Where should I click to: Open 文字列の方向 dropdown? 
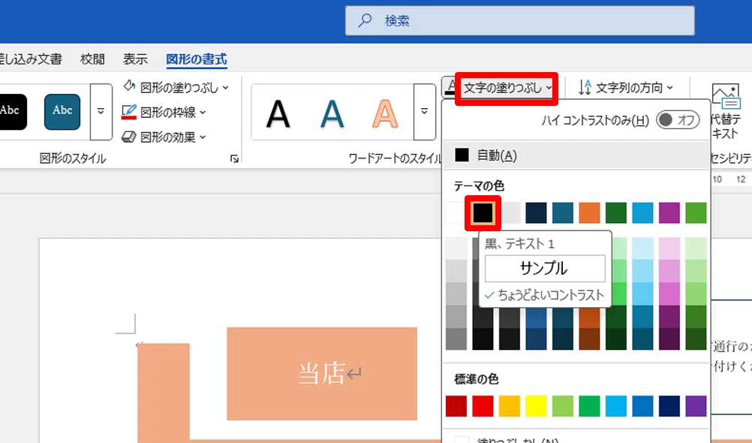pos(625,87)
